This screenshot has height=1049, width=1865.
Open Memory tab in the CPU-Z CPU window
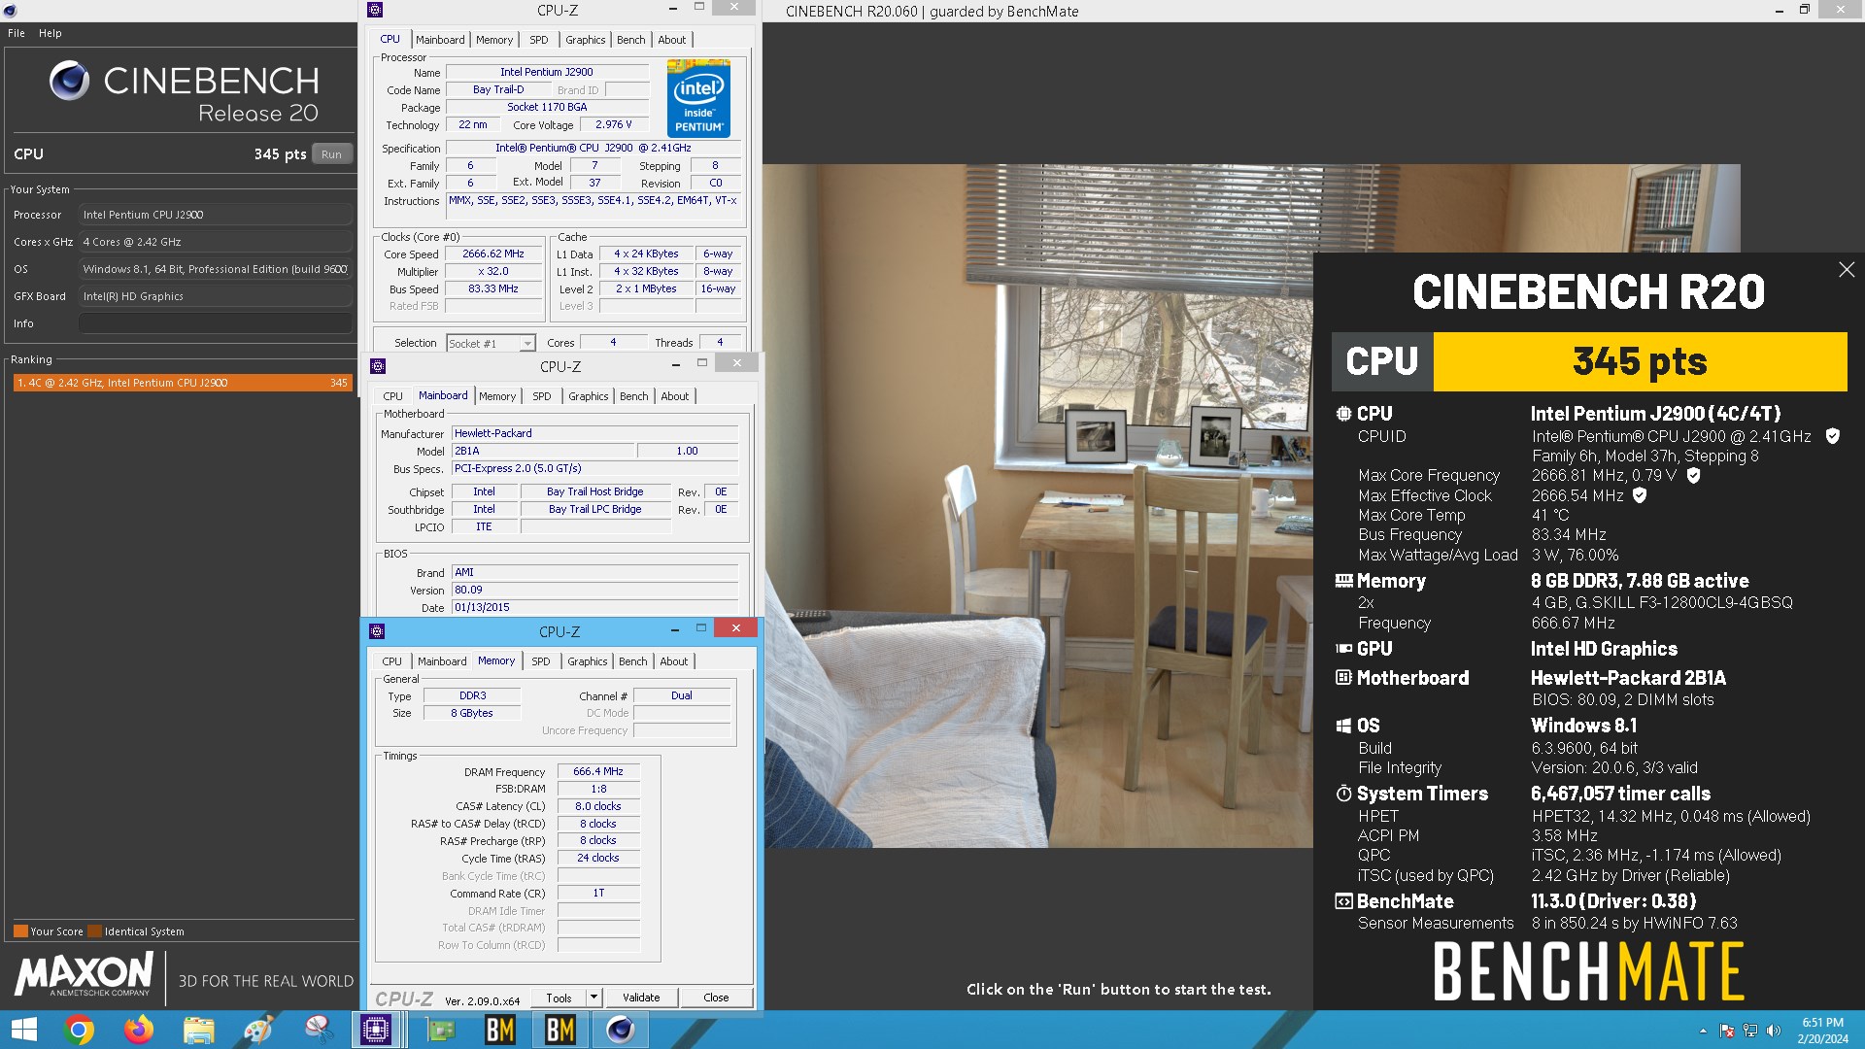[x=494, y=40]
